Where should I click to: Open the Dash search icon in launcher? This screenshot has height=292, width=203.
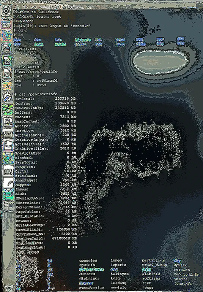[x=6, y=11]
